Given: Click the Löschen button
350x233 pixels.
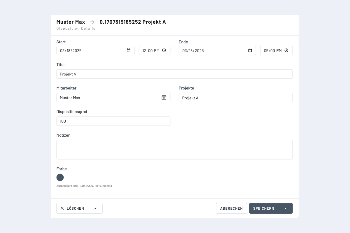Looking at the screenshot, I should [72, 209].
